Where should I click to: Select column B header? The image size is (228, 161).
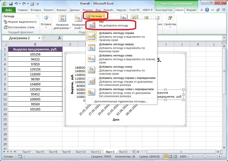[x=35, y=44]
